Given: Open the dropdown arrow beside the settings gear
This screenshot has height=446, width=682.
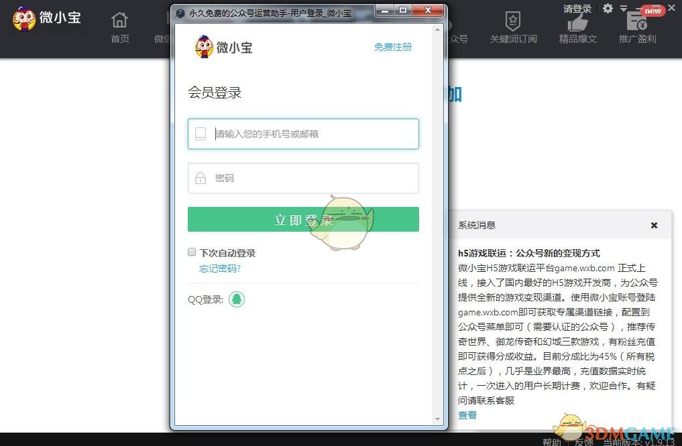Looking at the screenshot, I should pyautogui.click(x=623, y=8).
